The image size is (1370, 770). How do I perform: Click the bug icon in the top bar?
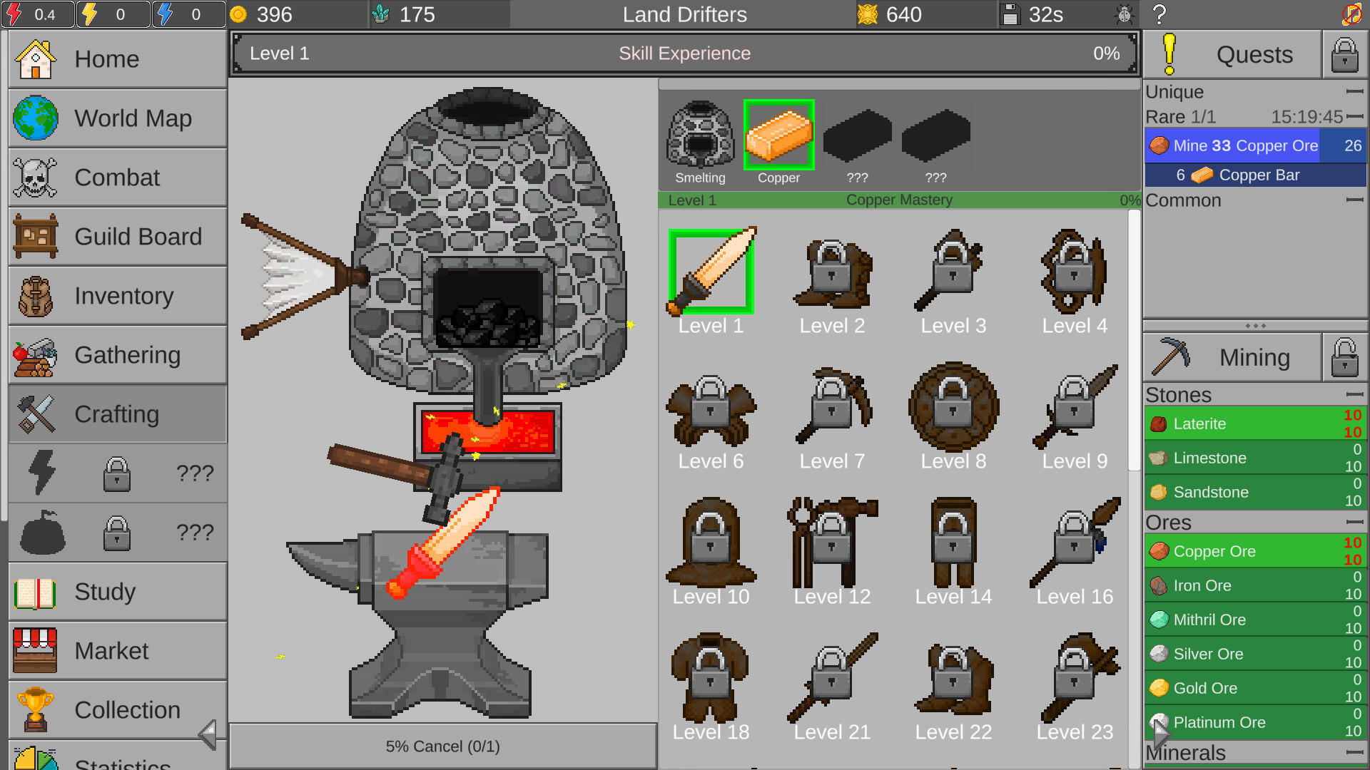pyautogui.click(x=1125, y=14)
